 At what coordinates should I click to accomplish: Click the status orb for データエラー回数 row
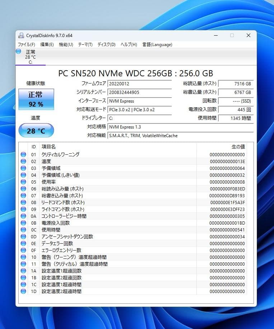tap(23, 243)
